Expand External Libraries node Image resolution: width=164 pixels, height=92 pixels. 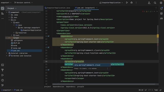point(7,53)
